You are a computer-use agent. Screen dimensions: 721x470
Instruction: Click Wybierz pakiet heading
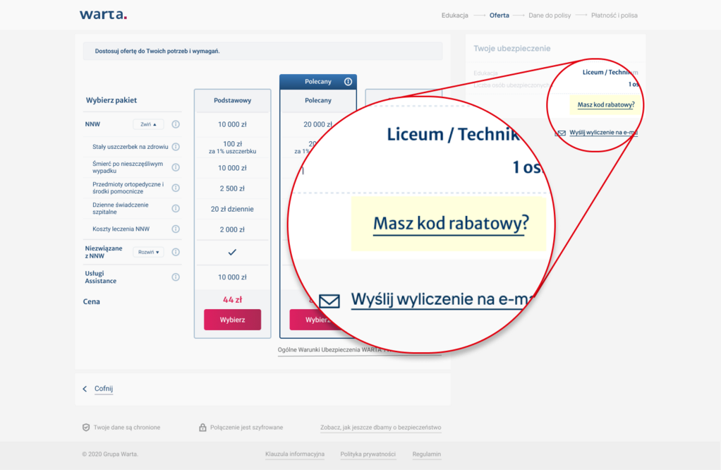tap(111, 100)
